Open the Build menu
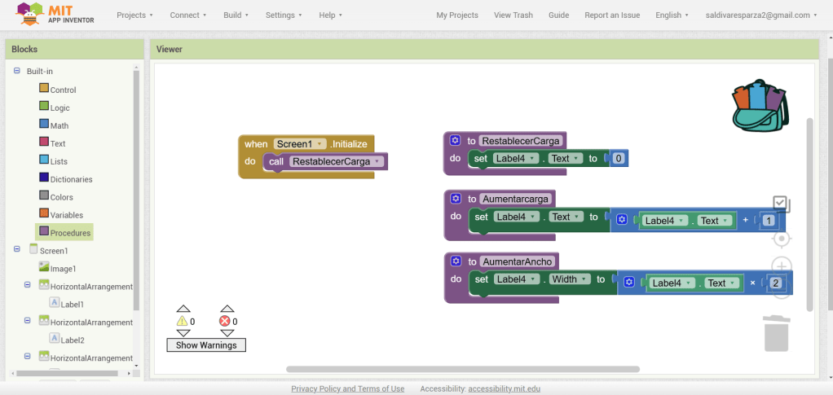The width and height of the screenshot is (833, 395). 236,15
